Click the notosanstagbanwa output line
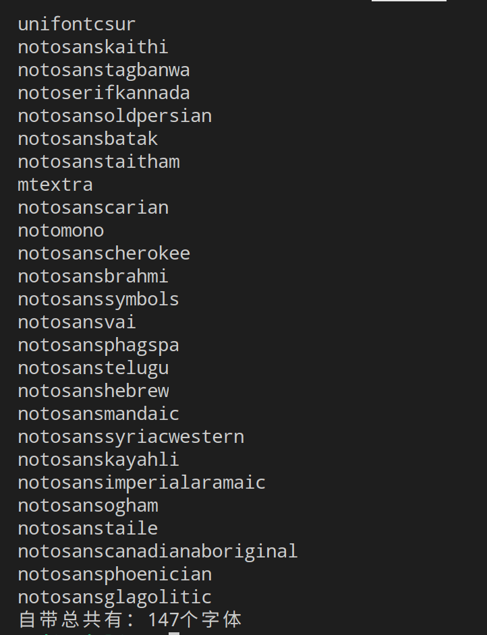 [x=104, y=70]
